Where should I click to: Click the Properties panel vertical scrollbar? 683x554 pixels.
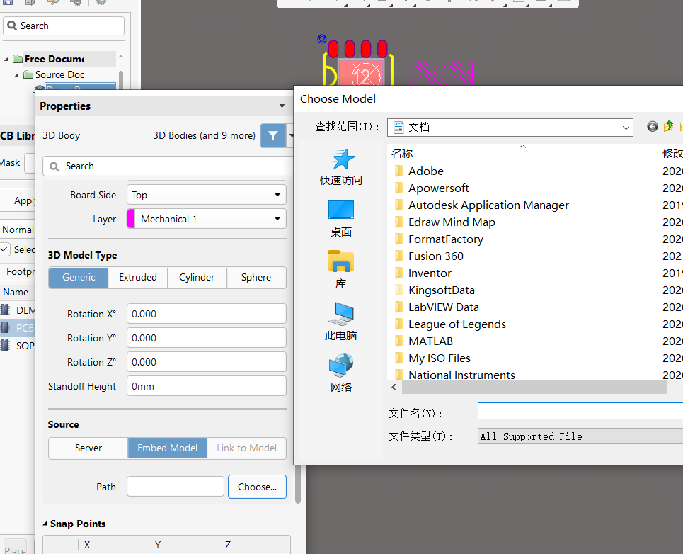coord(298,484)
